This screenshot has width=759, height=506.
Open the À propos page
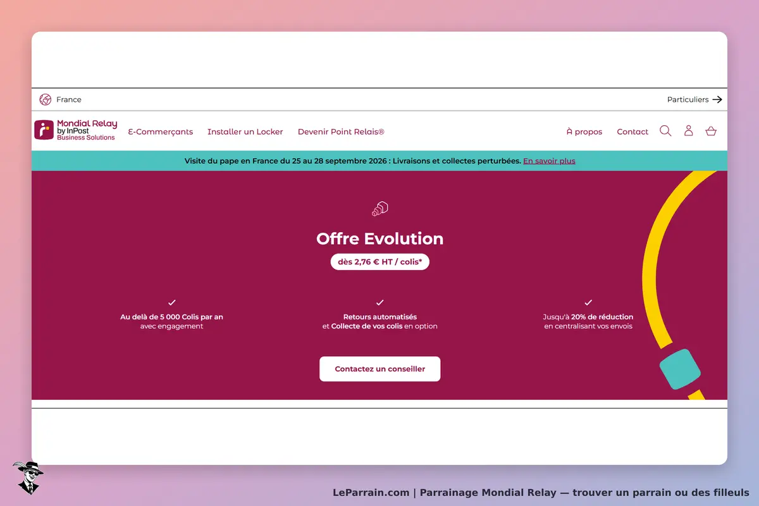584,132
